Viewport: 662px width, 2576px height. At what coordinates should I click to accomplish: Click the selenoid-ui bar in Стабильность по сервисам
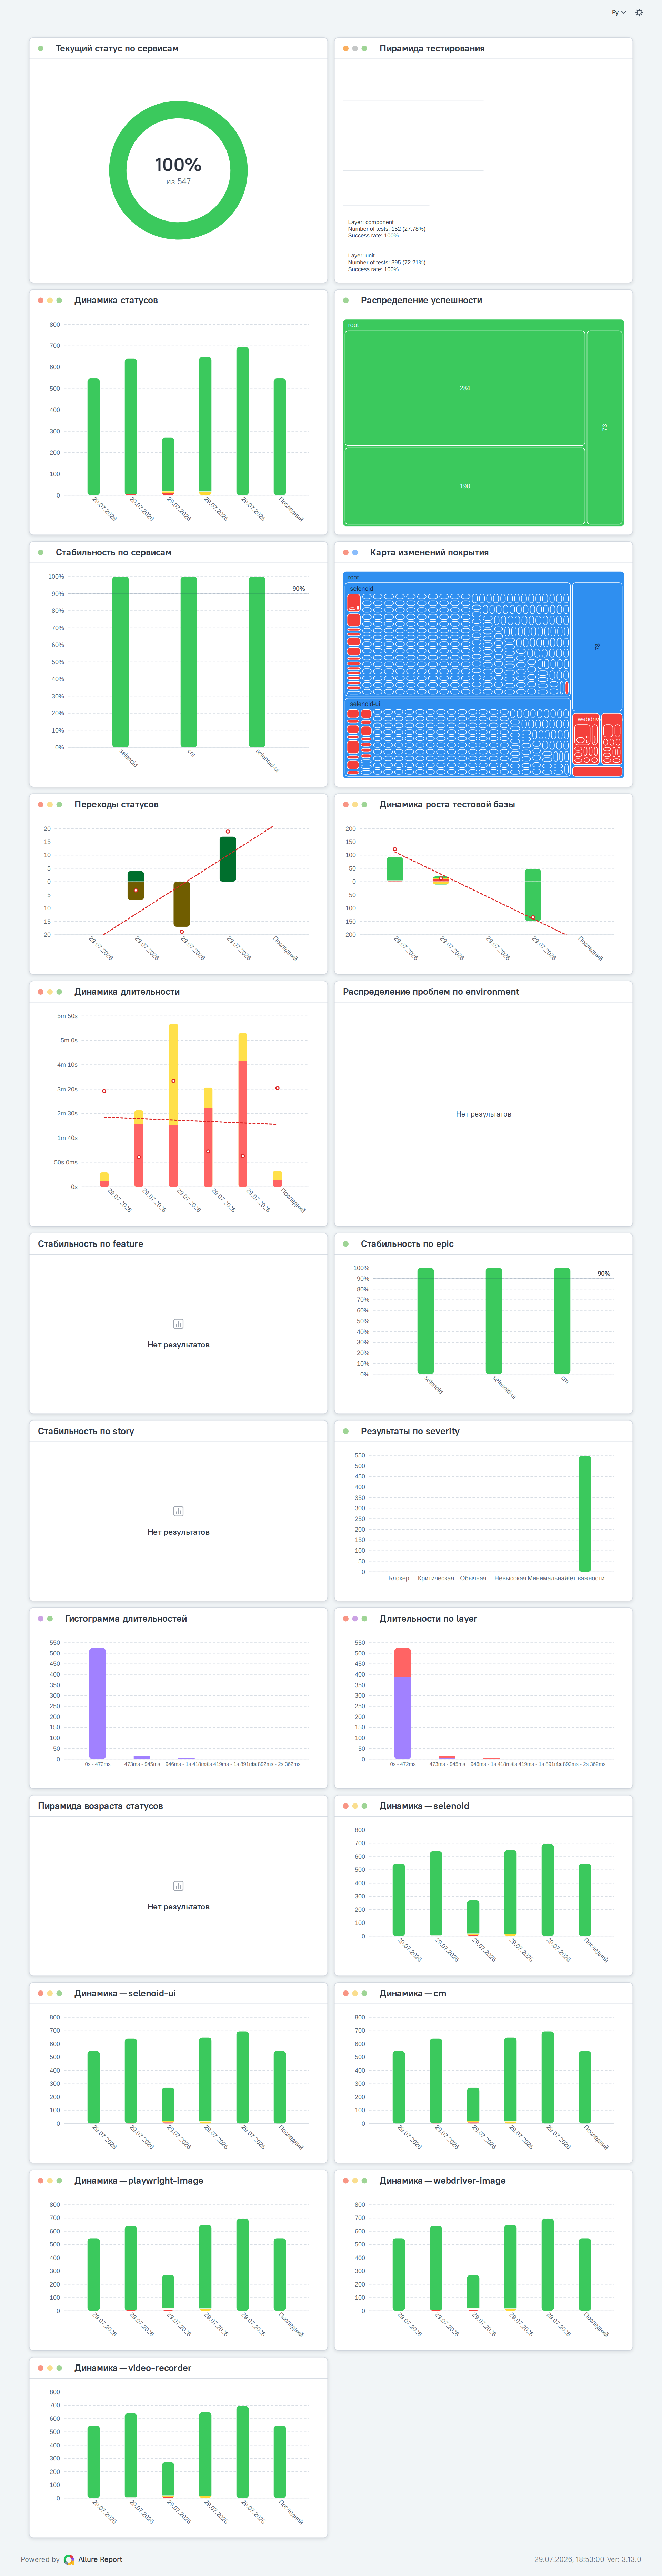(257, 662)
